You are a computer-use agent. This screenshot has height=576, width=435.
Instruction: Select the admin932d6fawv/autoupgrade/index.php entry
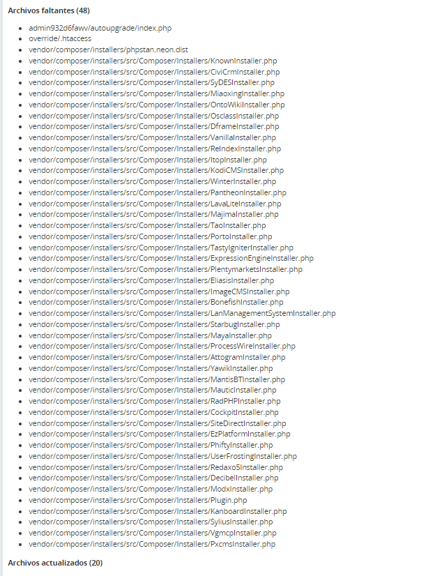(100, 28)
